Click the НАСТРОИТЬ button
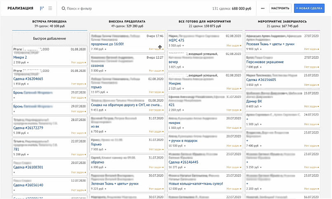The image size is (332, 199). [280, 8]
